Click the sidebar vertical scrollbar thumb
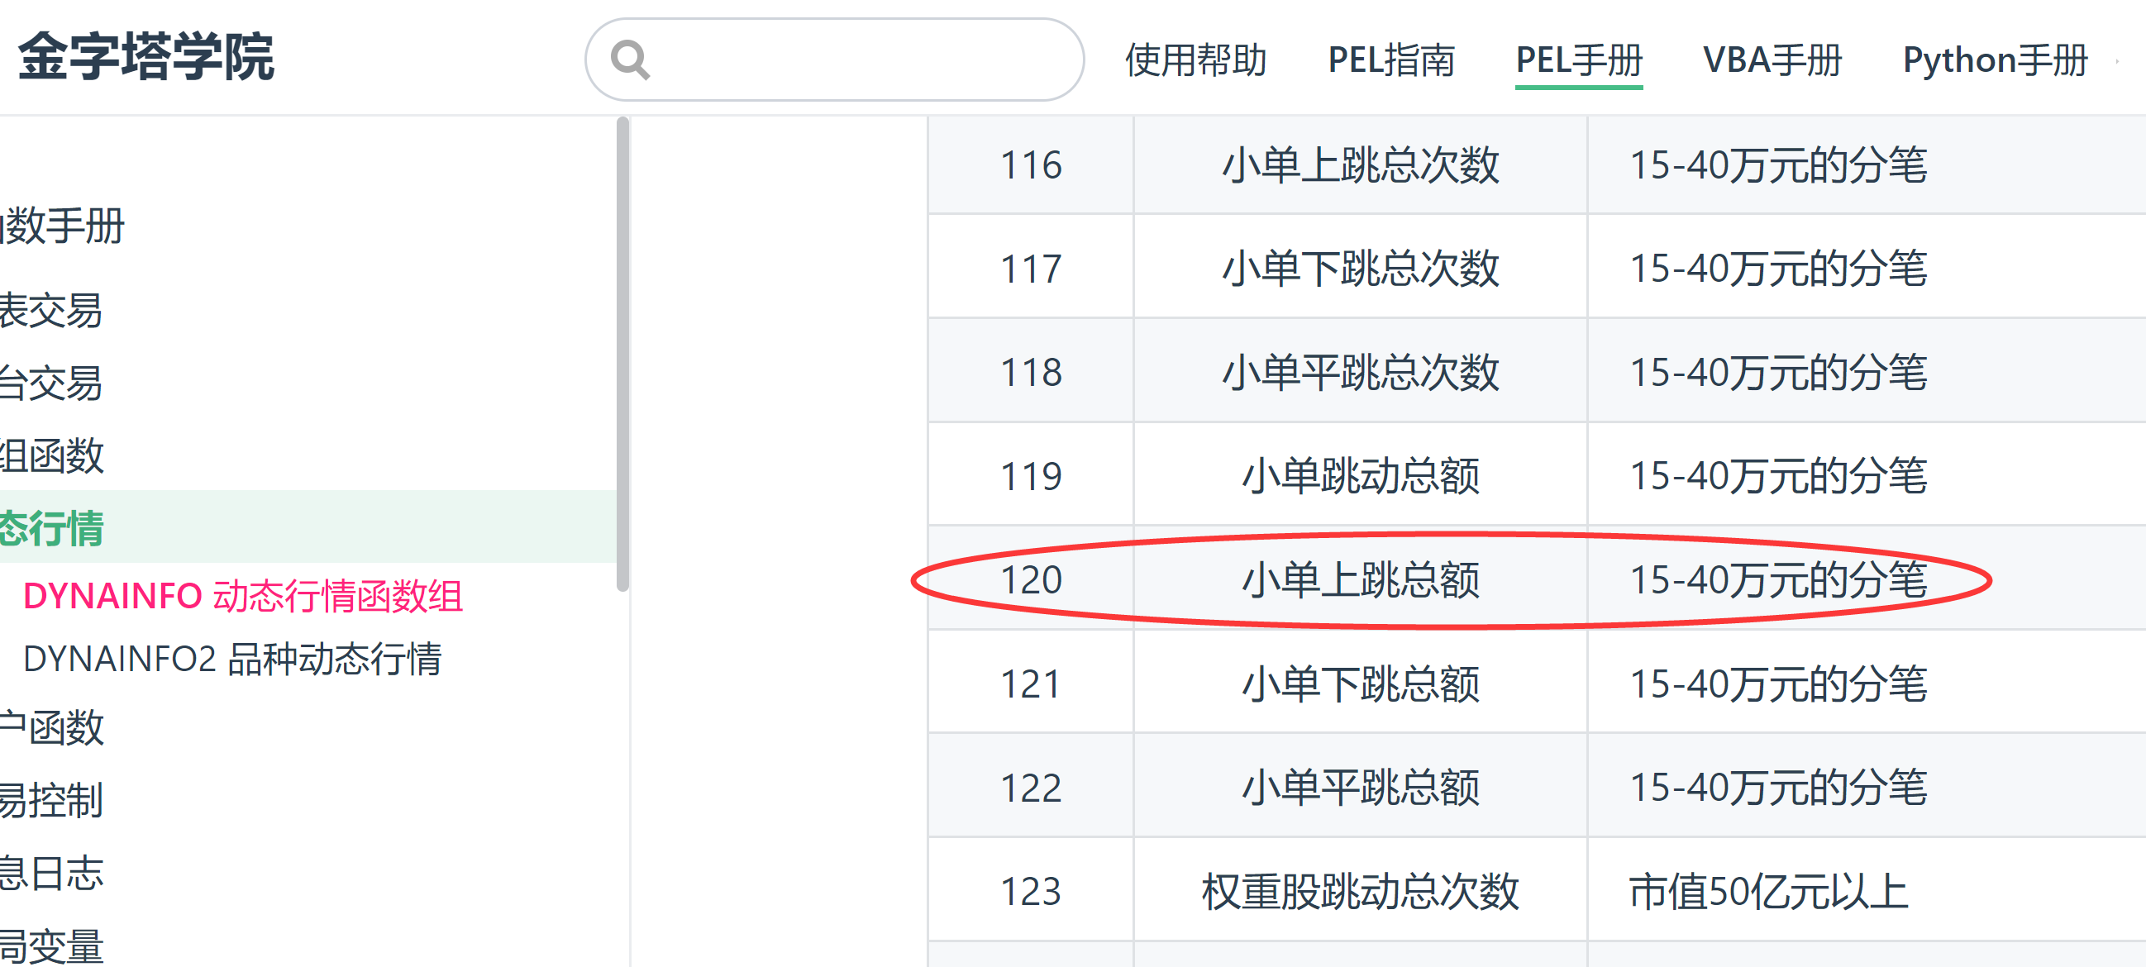Viewport: 2146px width, 967px height. tap(622, 354)
